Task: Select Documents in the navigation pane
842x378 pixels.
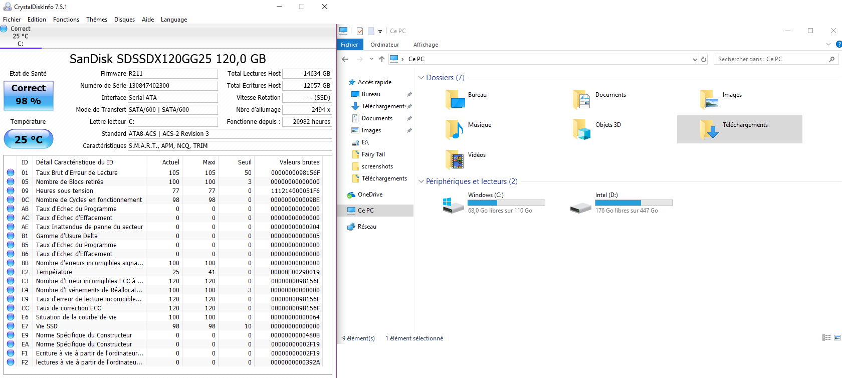Action: tap(377, 118)
